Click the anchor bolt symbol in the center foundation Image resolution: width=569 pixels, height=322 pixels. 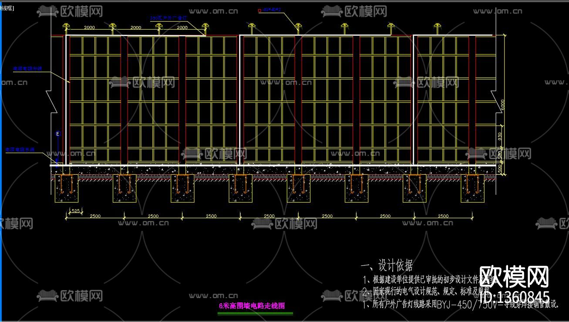298,187
